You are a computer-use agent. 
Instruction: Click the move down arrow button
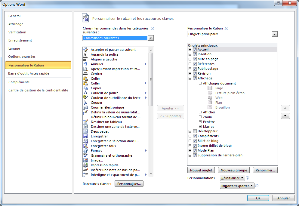coord(285,116)
